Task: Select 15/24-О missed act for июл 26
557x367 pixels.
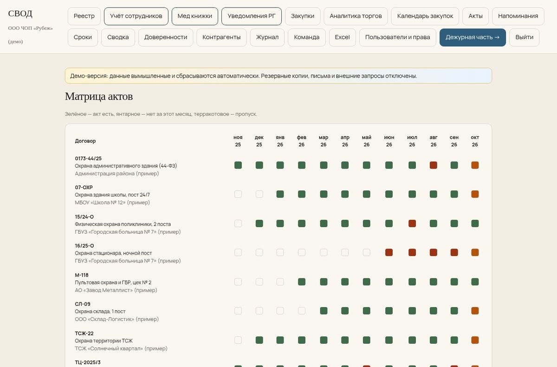Action: pyautogui.click(x=412, y=223)
